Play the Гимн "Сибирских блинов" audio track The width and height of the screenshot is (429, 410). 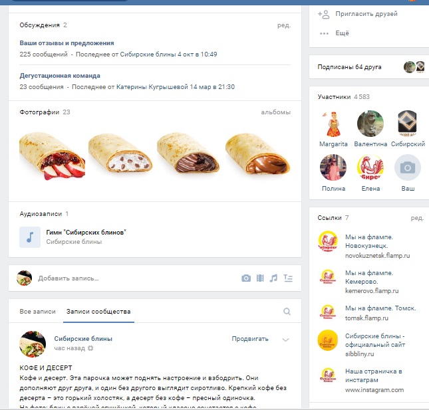click(x=30, y=237)
